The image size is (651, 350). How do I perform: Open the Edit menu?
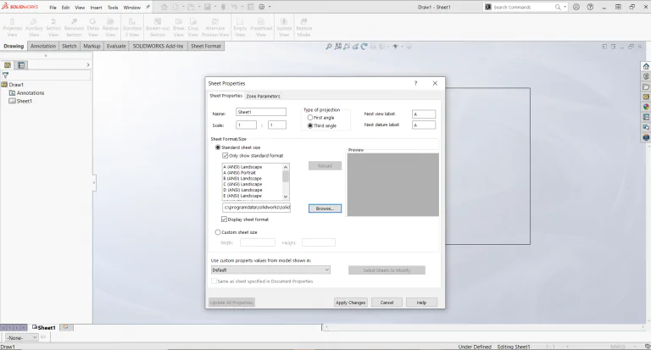click(x=65, y=8)
